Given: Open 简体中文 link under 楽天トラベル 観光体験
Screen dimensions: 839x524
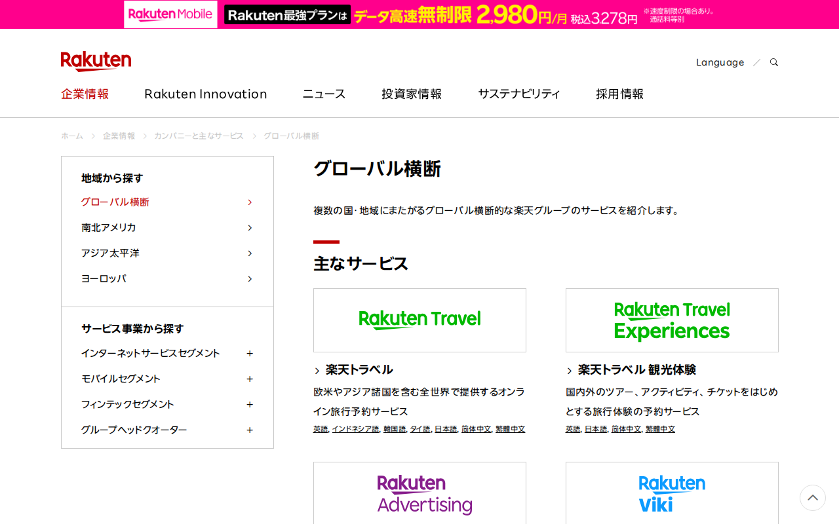Looking at the screenshot, I should (x=626, y=429).
